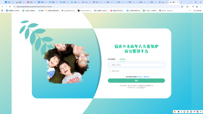Open the site info icon in address bar
The width and height of the screenshot is (203, 114).
[14, 7]
